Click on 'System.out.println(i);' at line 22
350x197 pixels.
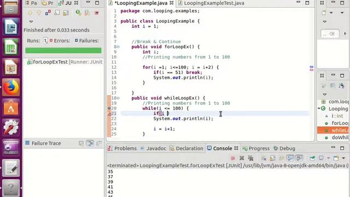tap(183, 119)
